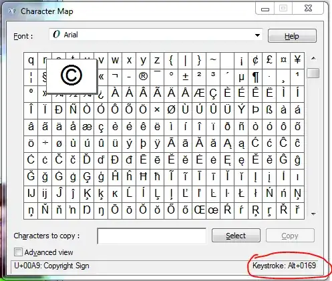
Task: Select the superscript three ³ character
Action: pos(213,77)
